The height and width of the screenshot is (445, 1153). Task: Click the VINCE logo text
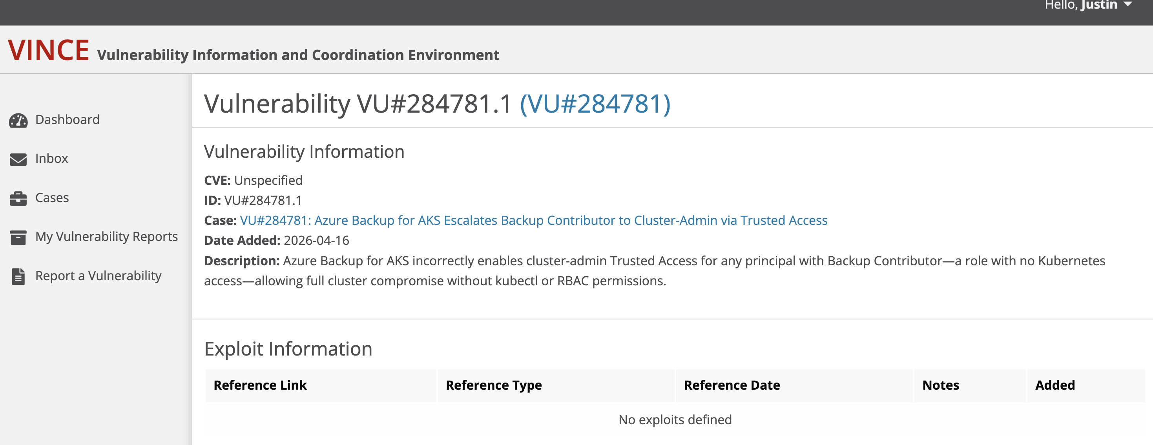pyautogui.click(x=48, y=50)
